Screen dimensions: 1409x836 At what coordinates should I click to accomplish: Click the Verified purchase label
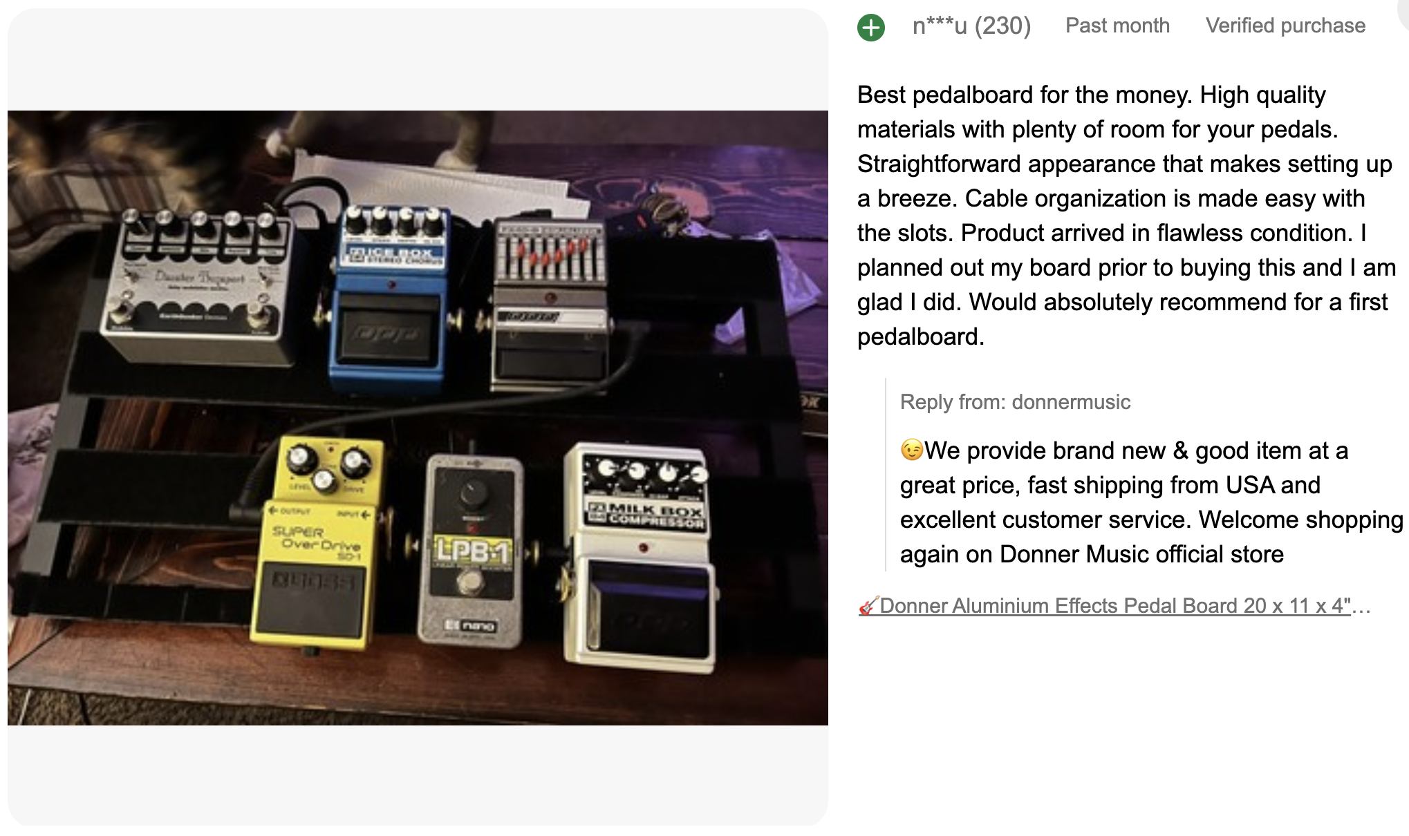(1285, 26)
